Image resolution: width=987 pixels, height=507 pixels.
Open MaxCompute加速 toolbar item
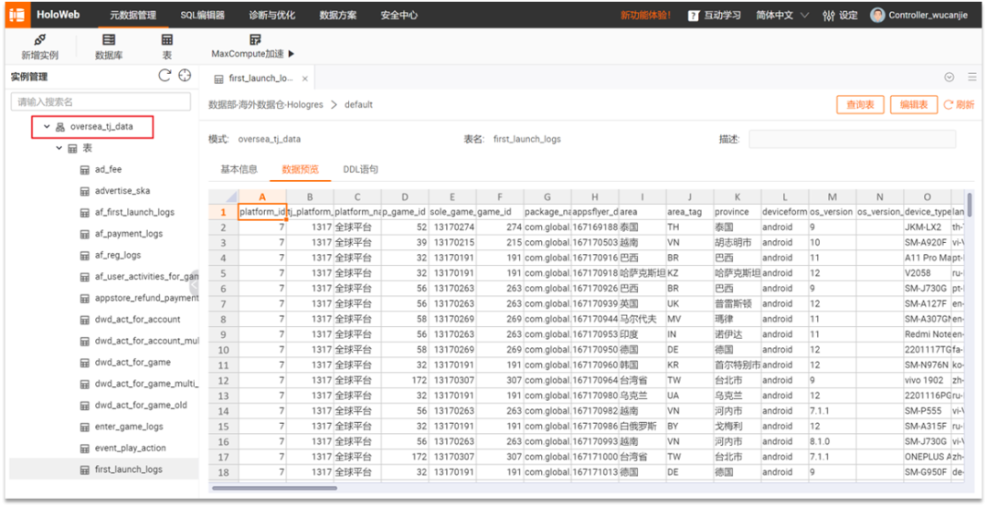(253, 47)
